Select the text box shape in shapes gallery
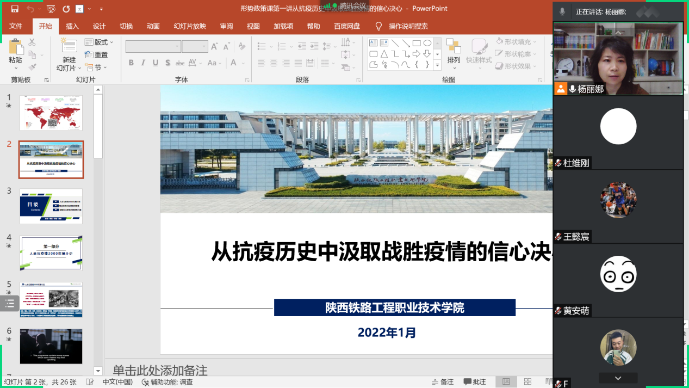This screenshot has width=689, height=388. pos(374,43)
